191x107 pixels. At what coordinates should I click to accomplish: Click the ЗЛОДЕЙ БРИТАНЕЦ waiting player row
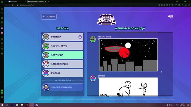(63, 87)
